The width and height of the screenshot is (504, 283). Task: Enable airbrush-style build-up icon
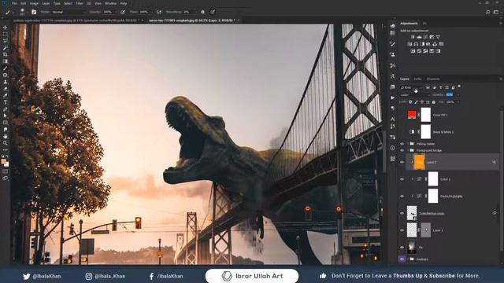point(159,12)
